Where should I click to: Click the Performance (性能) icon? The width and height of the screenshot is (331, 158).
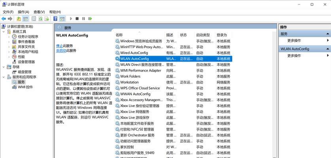click(14, 57)
